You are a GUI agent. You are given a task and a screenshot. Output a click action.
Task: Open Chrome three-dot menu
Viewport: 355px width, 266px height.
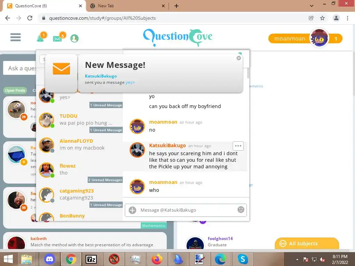coord(347,18)
